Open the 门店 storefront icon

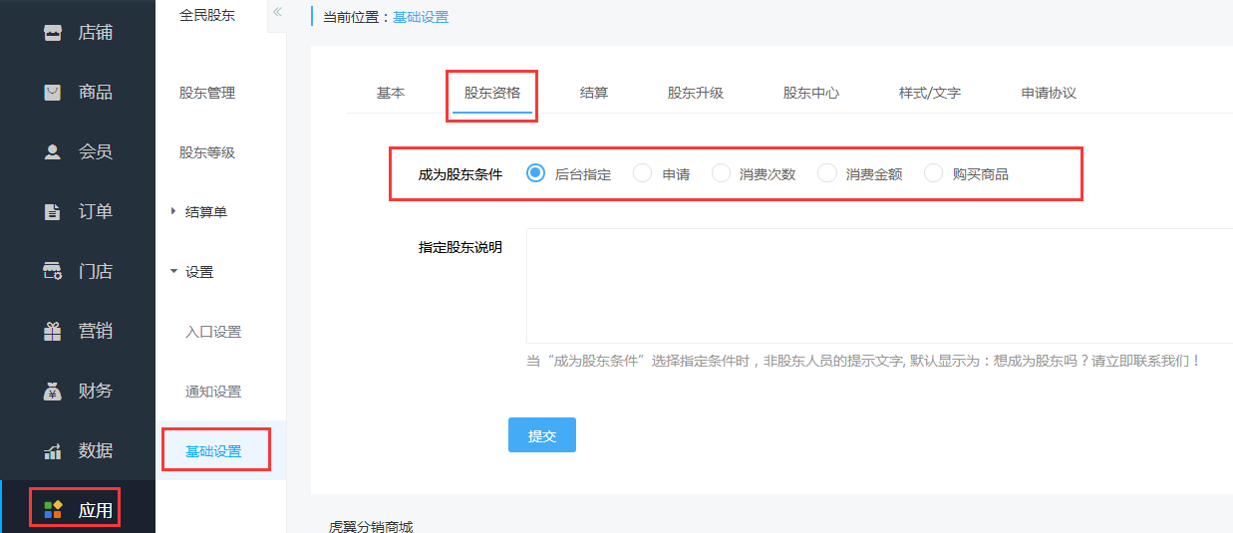pos(53,272)
